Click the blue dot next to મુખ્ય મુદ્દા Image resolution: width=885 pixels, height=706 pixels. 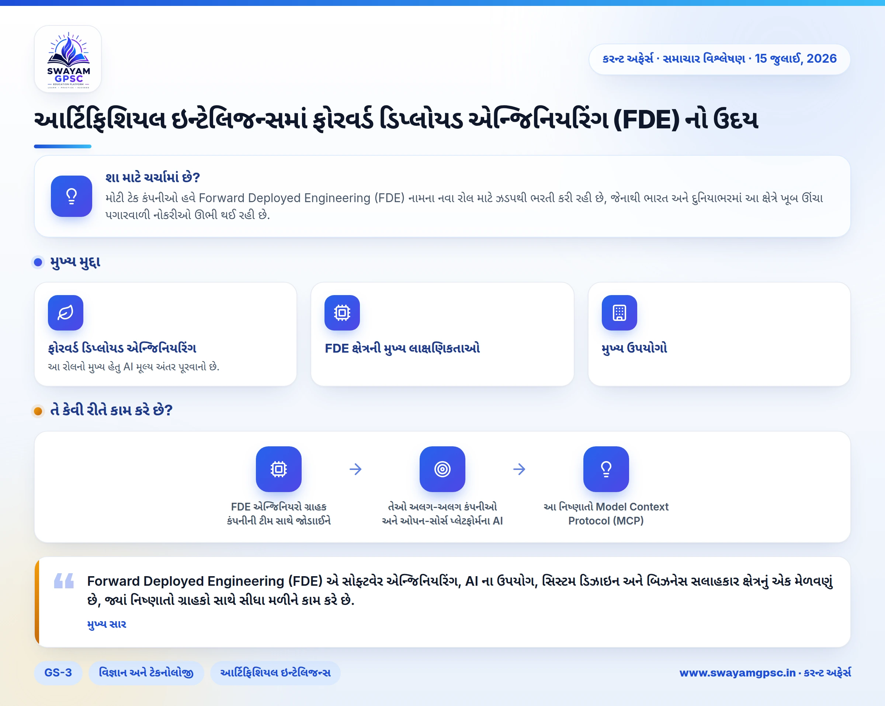tap(38, 262)
